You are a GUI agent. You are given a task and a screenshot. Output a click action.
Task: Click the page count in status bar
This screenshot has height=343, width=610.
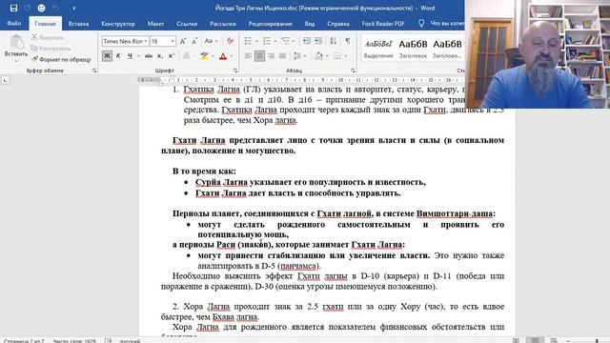tap(24, 341)
